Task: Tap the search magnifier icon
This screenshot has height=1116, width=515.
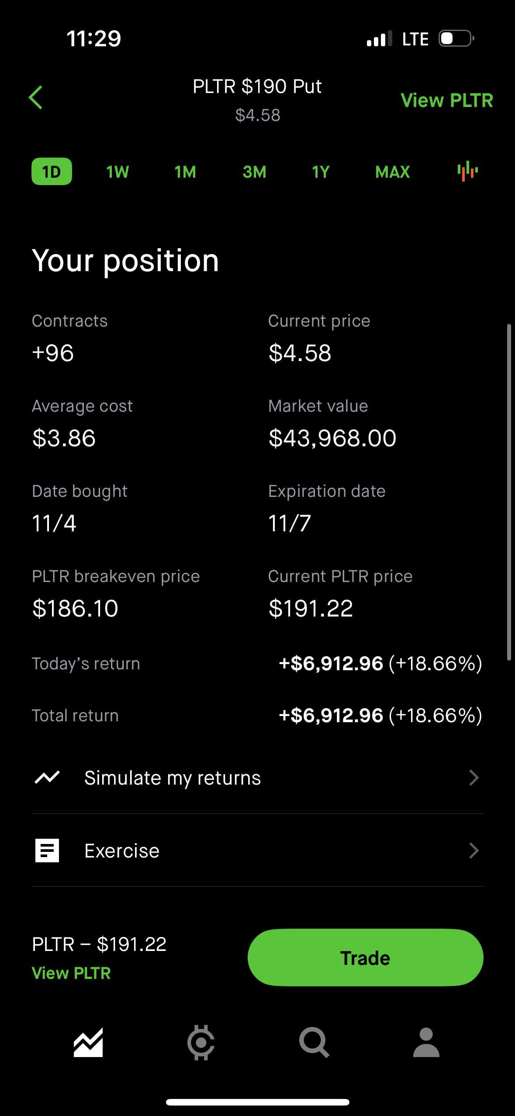Action: pyautogui.click(x=314, y=1043)
